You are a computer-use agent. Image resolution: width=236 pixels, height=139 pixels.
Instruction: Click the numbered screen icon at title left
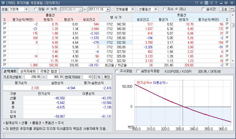(x=3, y=3)
